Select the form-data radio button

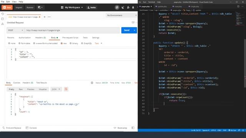19,43
